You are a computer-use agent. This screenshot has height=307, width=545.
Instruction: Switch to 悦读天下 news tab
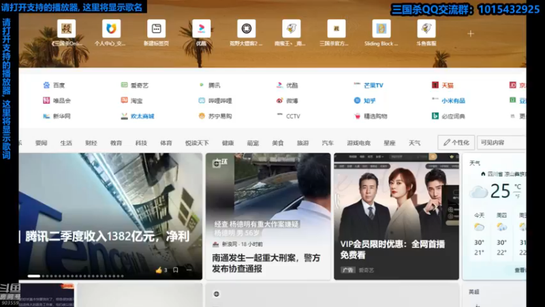(197, 143)
